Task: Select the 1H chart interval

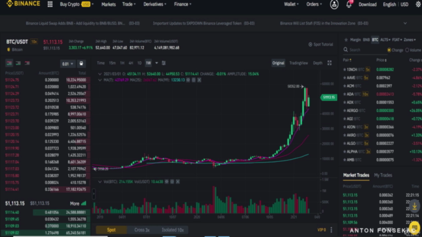Action: pos(122,63)
